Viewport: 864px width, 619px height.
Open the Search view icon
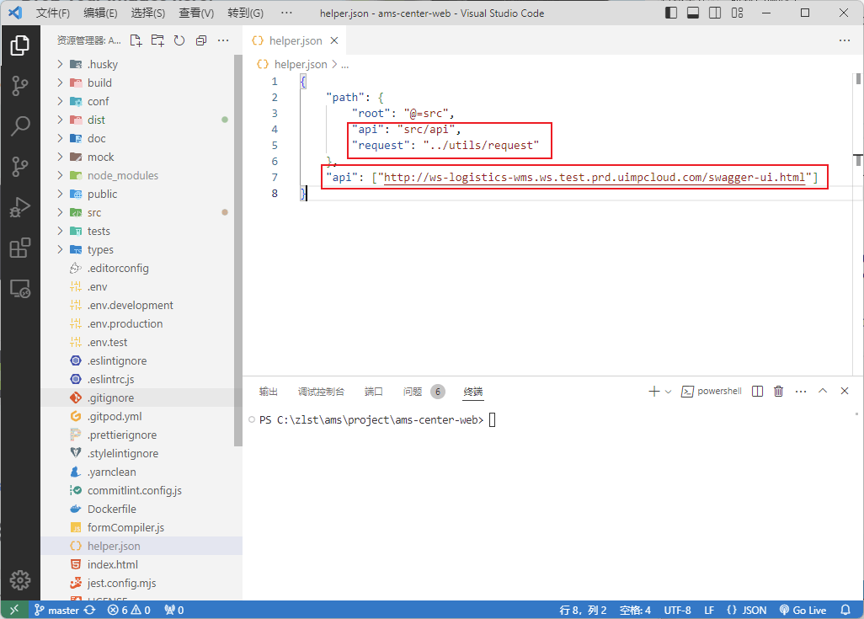pyautogui.click(x=19, y=123)
